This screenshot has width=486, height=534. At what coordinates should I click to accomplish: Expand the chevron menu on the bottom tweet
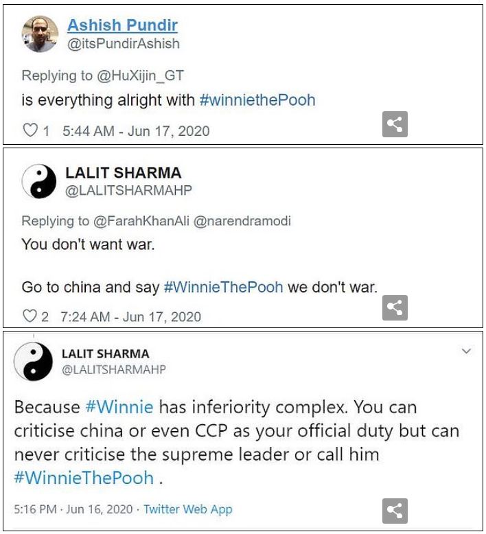click(x=467, y=351)
